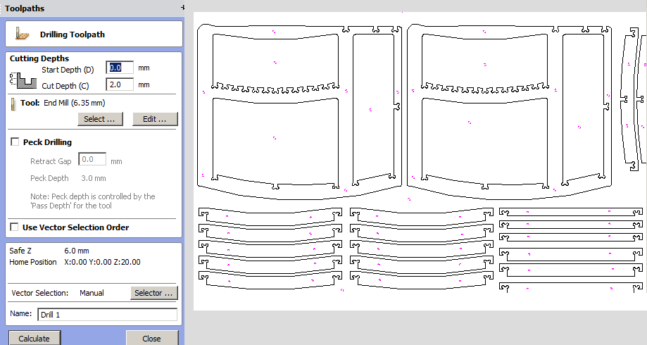Screen dimensions: 647x345
Task: Click the toolpath Name field
Action: (107, 315)
